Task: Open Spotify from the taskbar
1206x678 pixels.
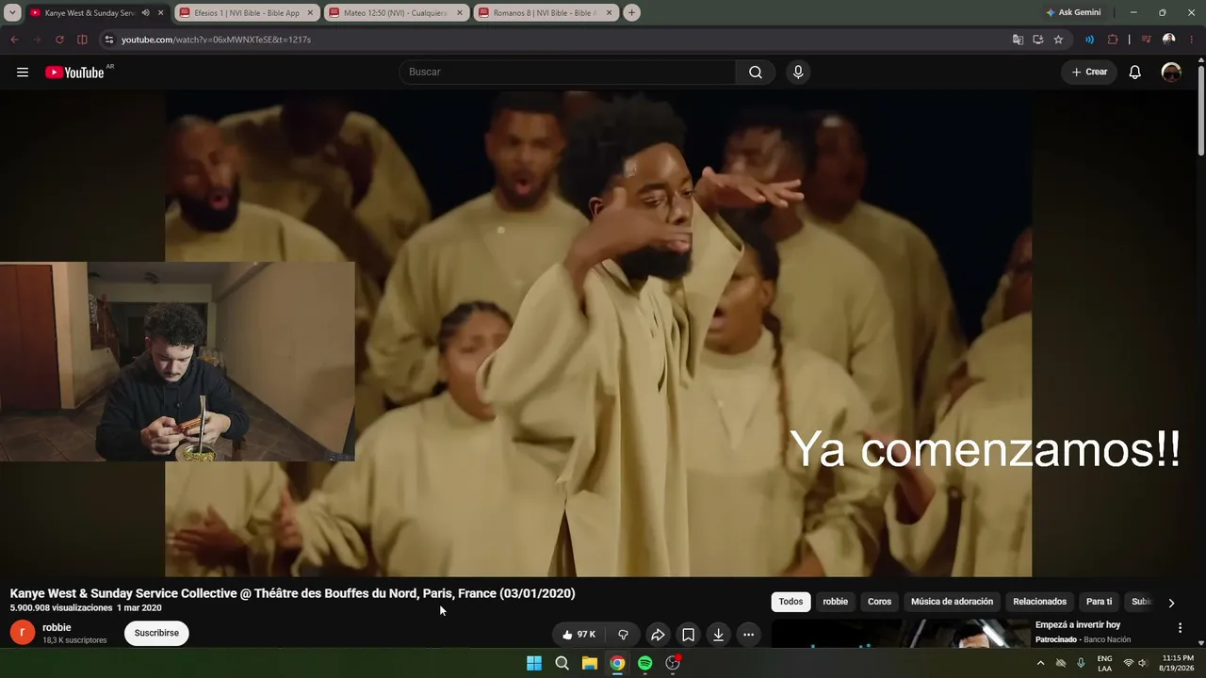Action: click(644, 663)
